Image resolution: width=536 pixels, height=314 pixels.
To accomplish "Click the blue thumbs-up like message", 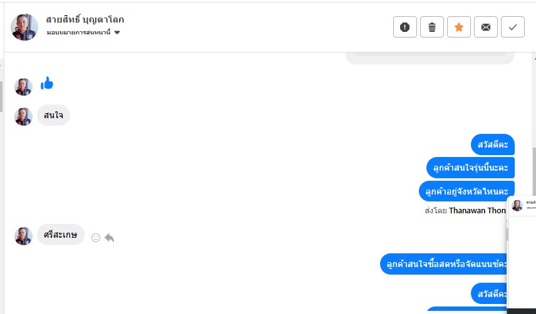I will (x=47, y=83).
